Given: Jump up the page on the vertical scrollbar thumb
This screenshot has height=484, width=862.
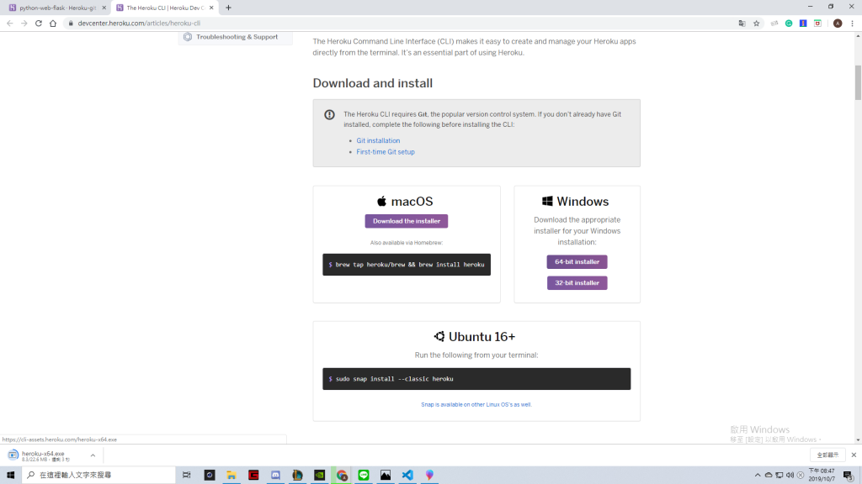Looking at the screenshot, I should 858,82.
